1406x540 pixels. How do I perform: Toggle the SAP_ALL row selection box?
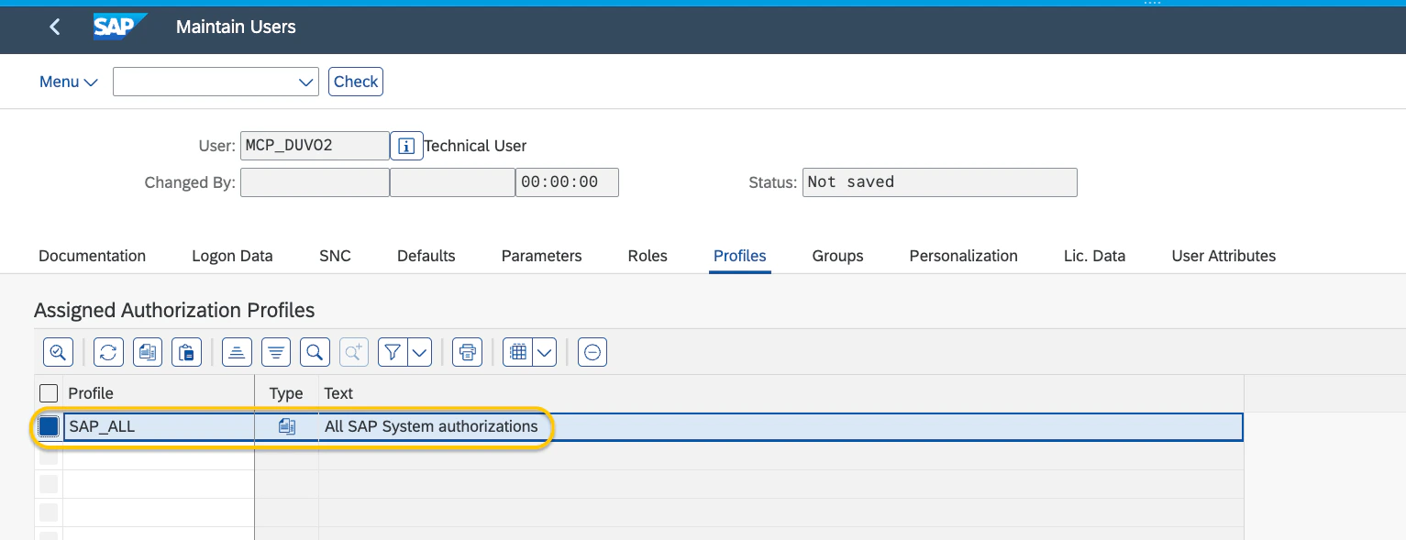tap(49, 426)
